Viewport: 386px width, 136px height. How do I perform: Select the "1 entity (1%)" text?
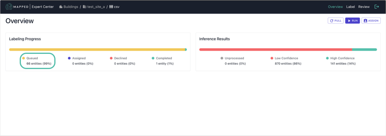click(165, 64)
